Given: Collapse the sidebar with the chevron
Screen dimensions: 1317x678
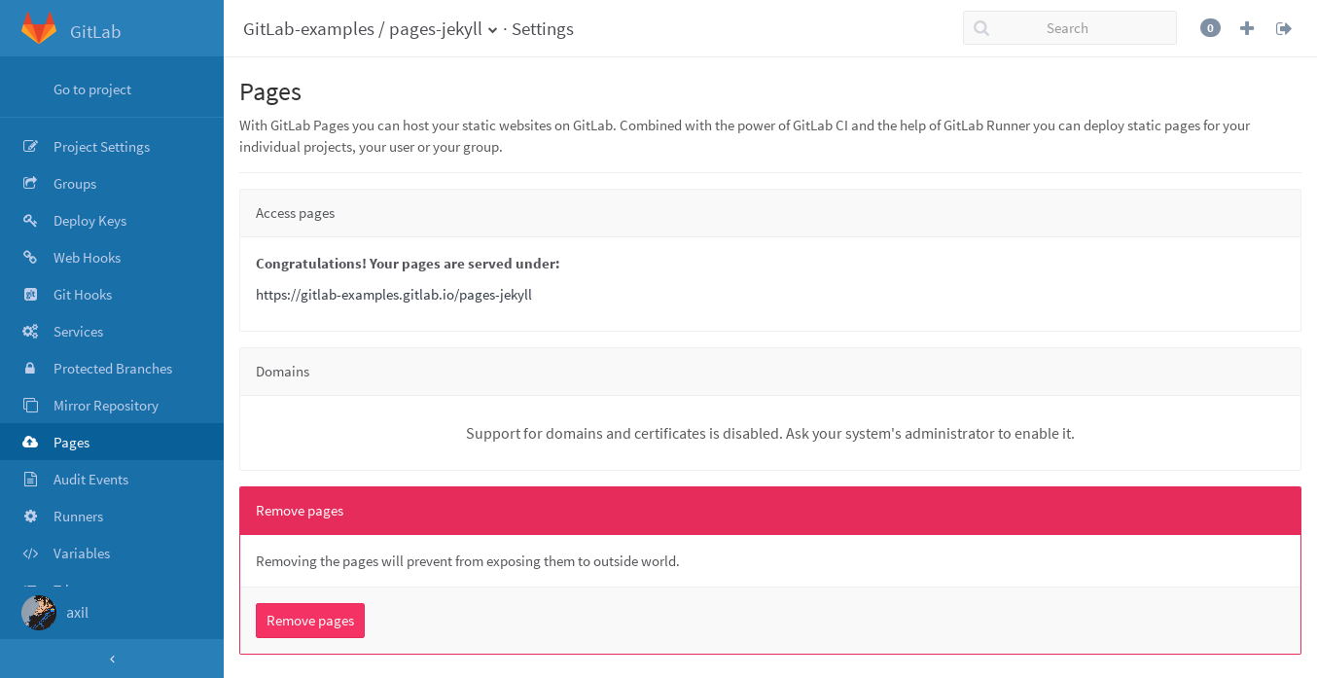Looking at the screenshot, I should point(112,659).
